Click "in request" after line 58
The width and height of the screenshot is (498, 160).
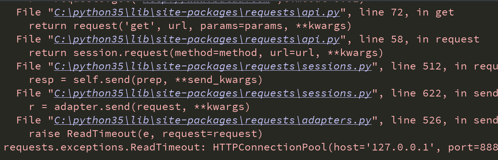tap(448, 39)
